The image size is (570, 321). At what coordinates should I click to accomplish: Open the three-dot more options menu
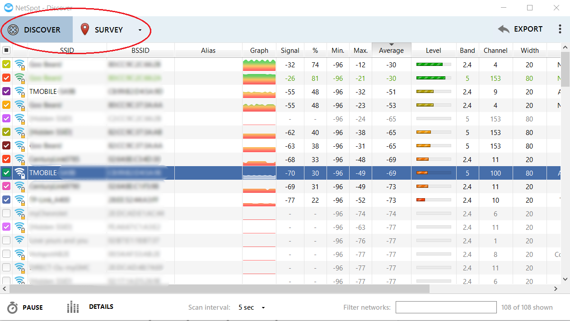[x=560, y=29]
